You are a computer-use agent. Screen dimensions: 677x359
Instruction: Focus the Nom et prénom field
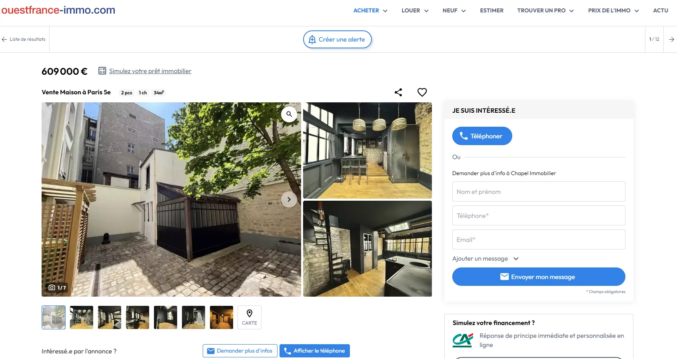click(539, 191)
